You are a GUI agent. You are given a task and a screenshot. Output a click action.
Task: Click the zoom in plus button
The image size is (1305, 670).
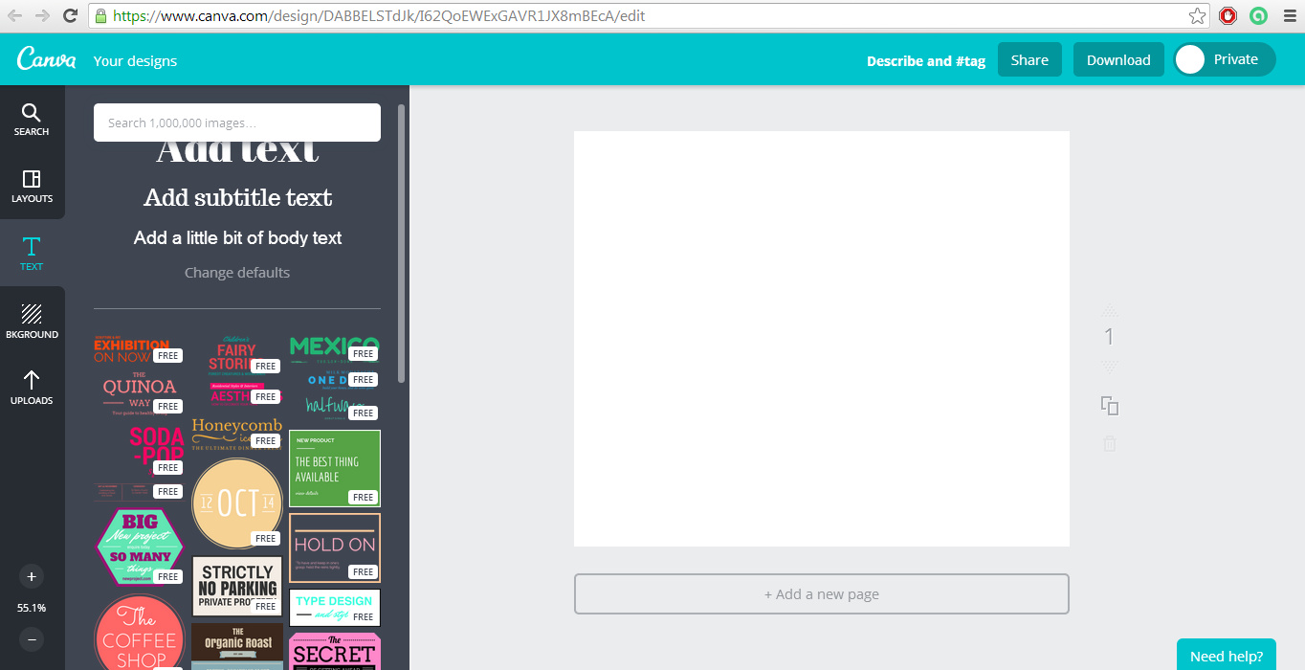(x=32, y=576)
